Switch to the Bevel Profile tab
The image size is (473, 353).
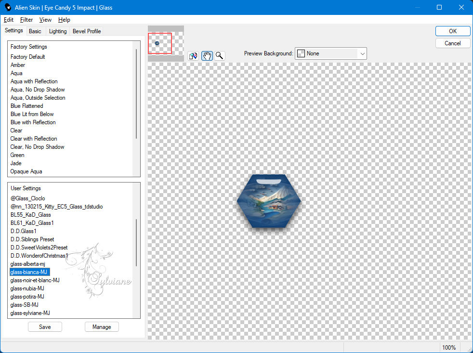point(87,31)
